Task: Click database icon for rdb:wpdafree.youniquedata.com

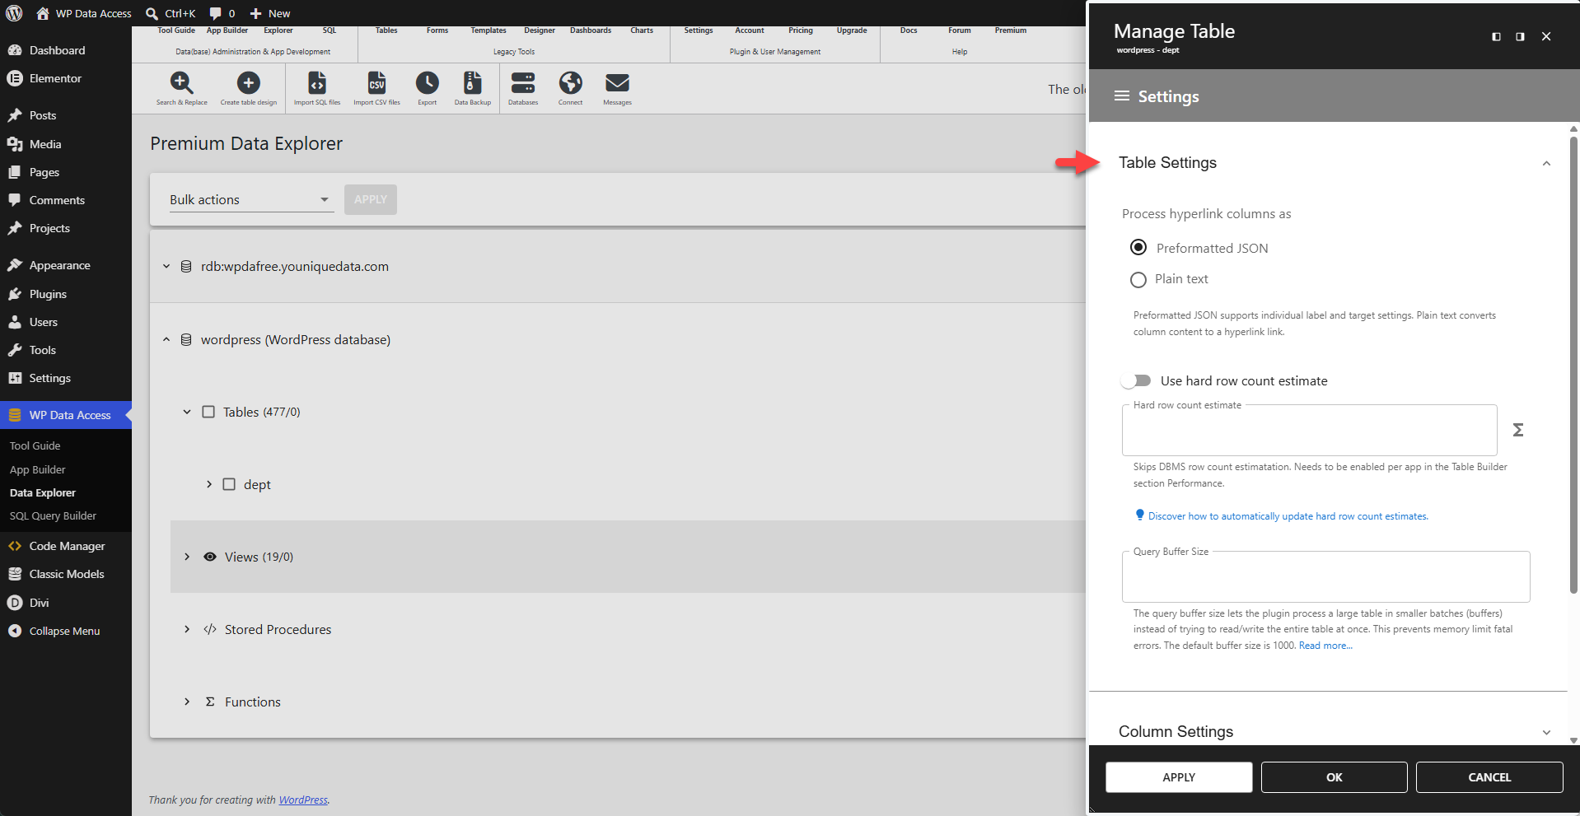Action: [186, 267]
